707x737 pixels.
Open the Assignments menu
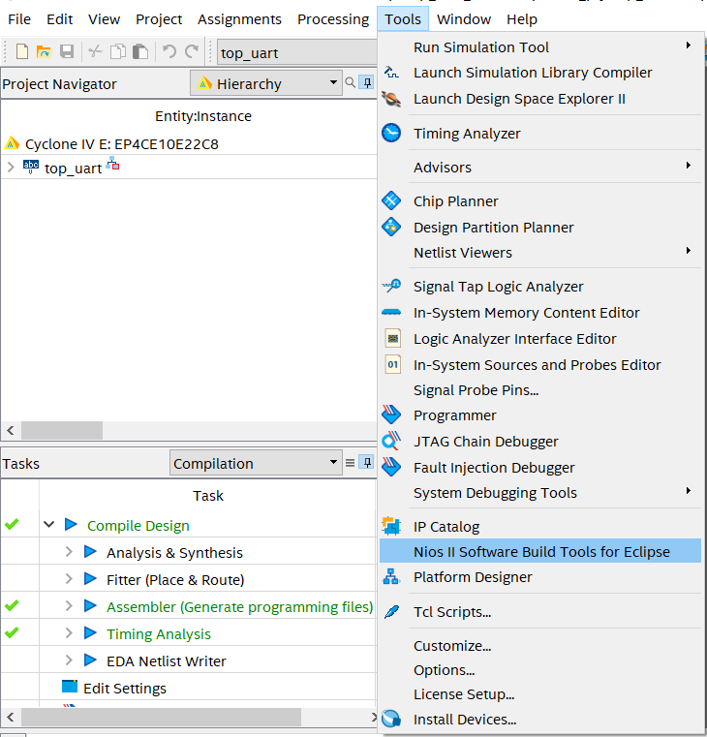coord(239,19)
